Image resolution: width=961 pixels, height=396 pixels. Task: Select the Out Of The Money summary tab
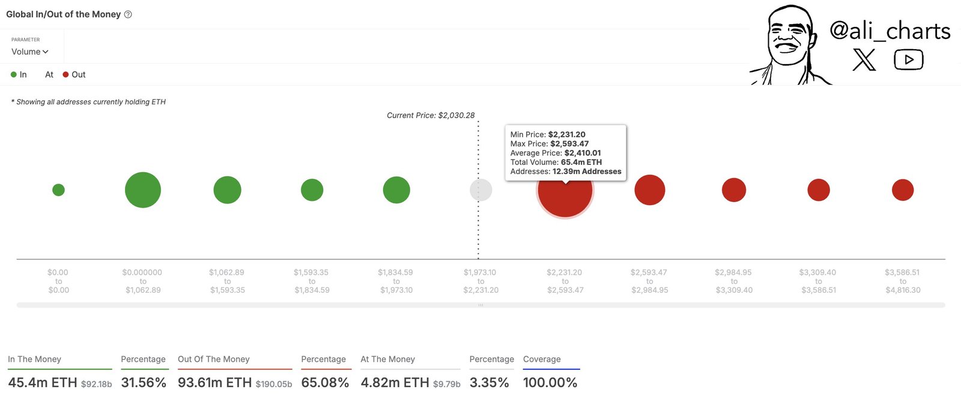pos(214,359)
